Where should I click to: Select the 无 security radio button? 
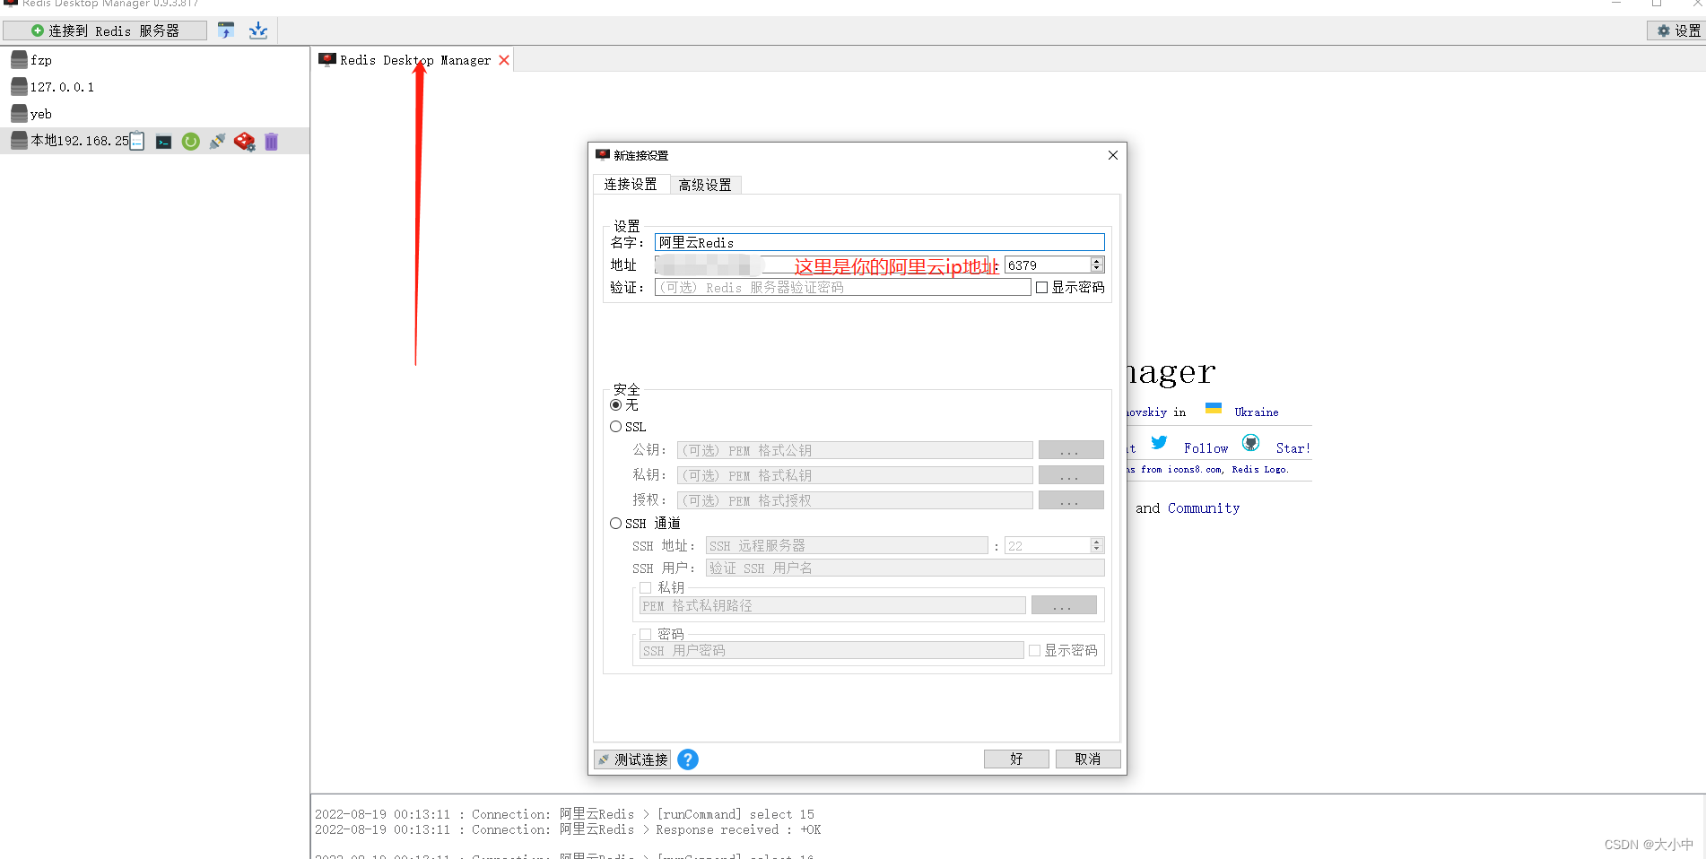(615, 405)
